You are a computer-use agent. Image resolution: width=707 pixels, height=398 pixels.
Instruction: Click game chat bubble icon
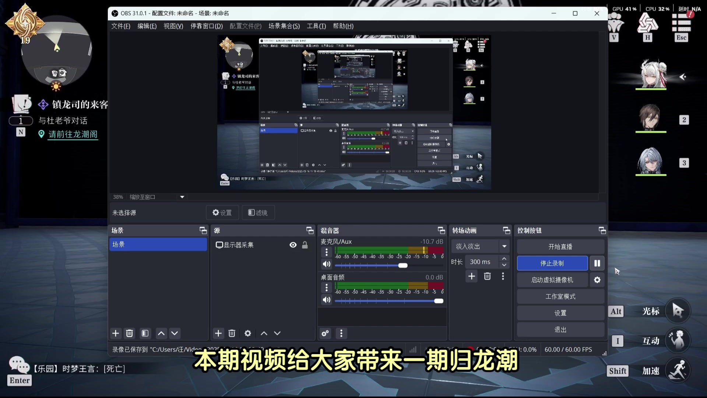19,365
